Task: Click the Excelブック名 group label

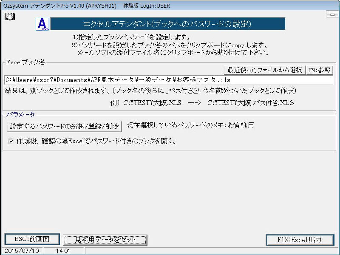Action: click(x=25, y=62)
